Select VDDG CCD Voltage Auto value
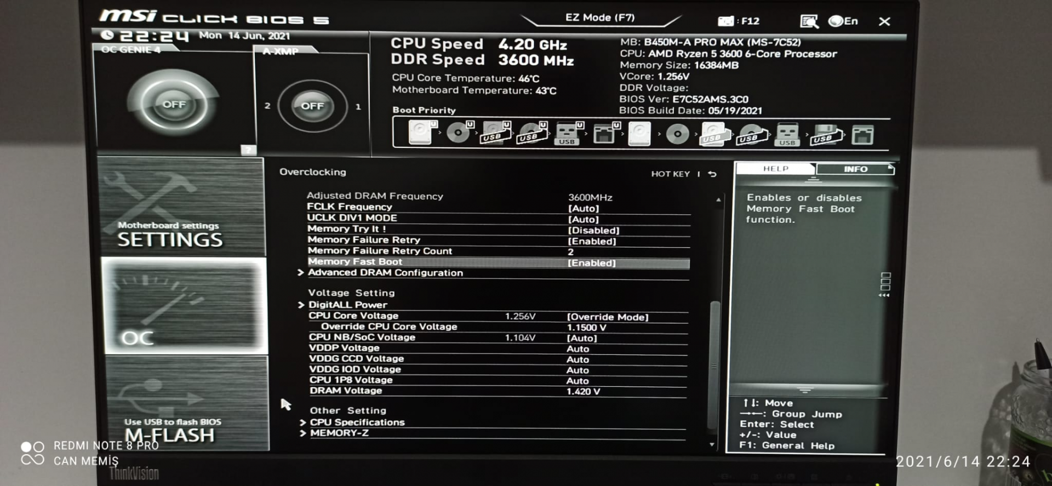Screen dimensions: 1052x486 tap(578, 359)
